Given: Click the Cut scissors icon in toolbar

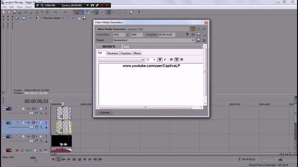Looking at the screenshot, I should (x=37, y=13).
